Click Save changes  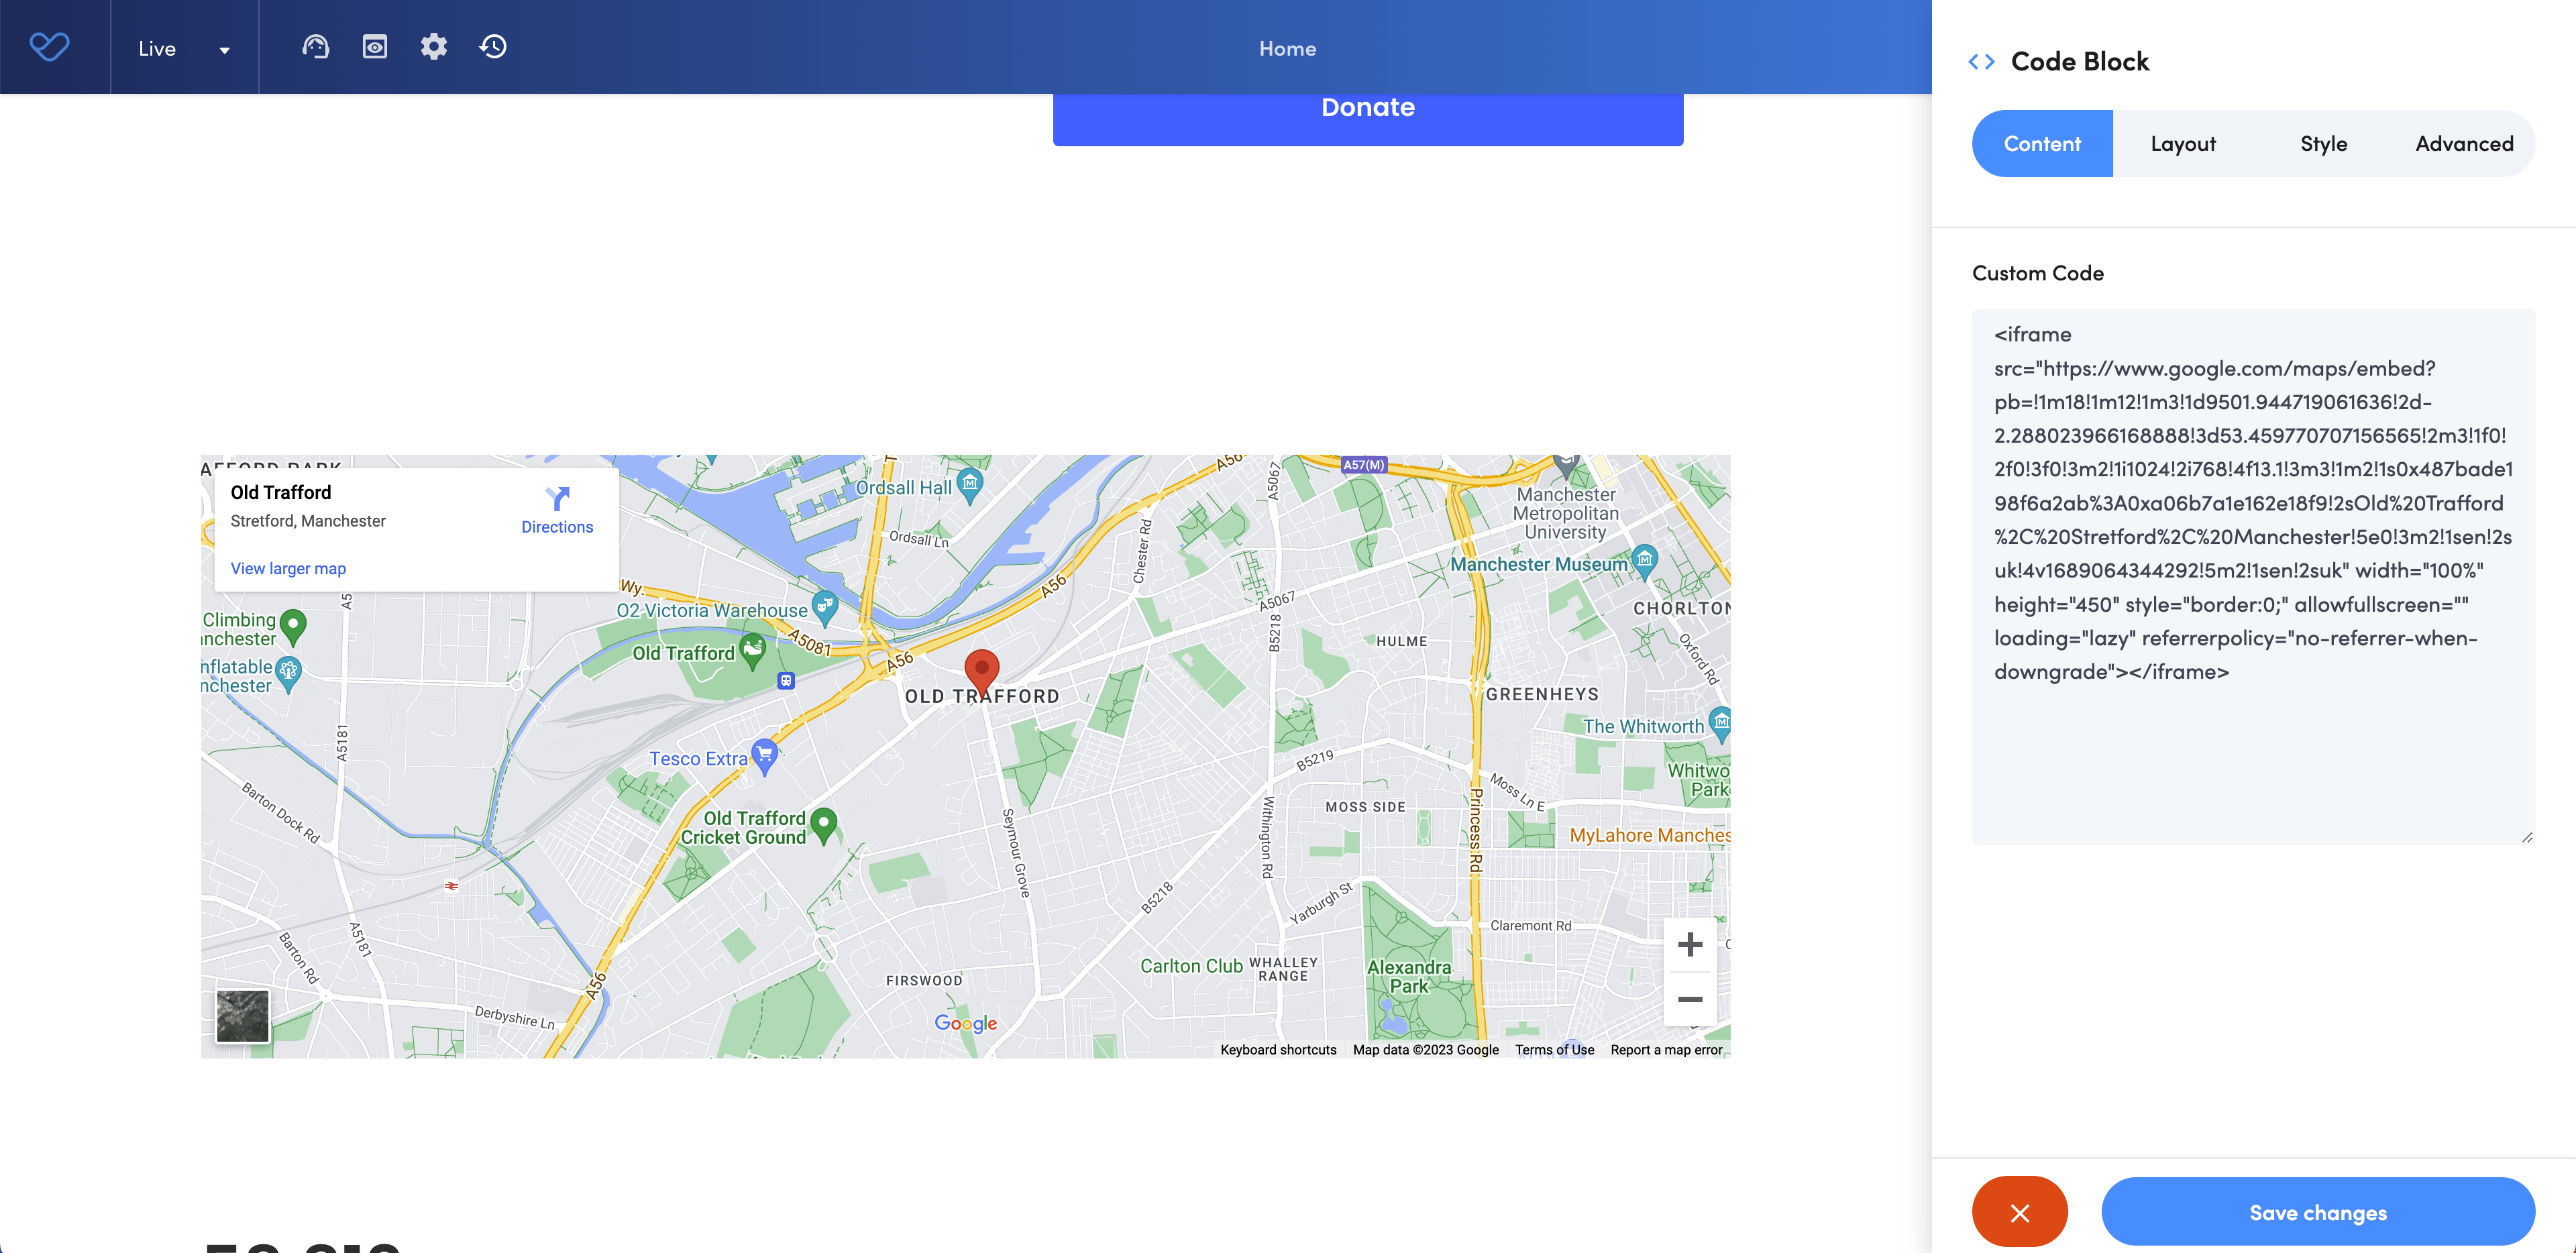tap(2318, 1212)
